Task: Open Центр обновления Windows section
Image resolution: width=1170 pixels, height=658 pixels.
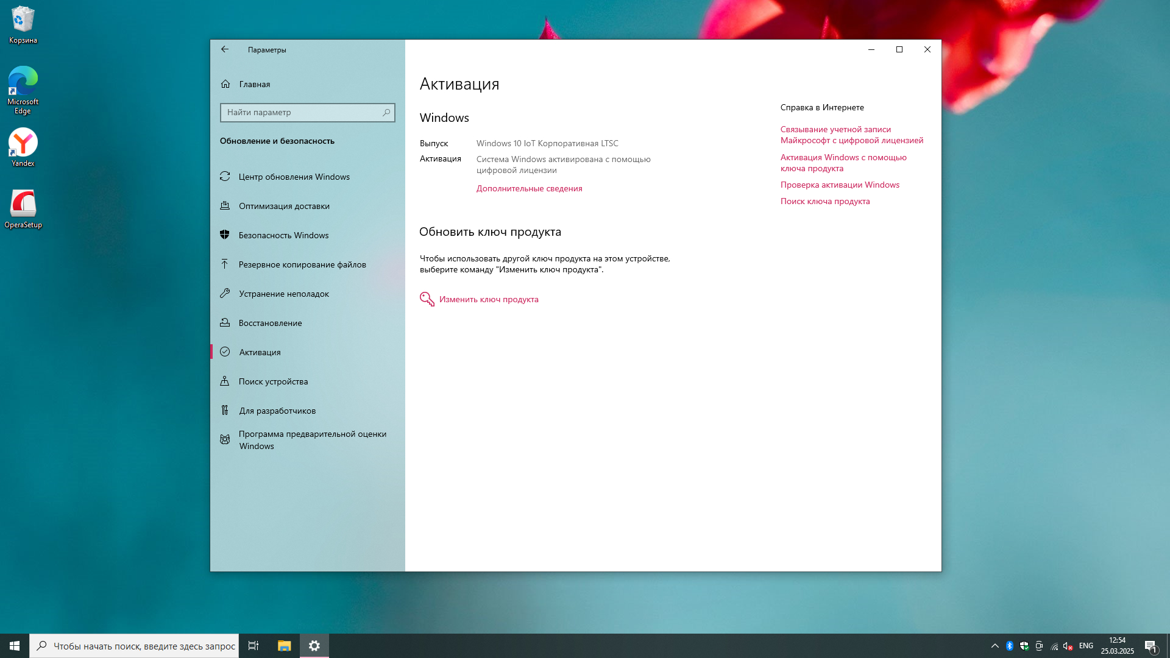Action: (x=294, y=177)
